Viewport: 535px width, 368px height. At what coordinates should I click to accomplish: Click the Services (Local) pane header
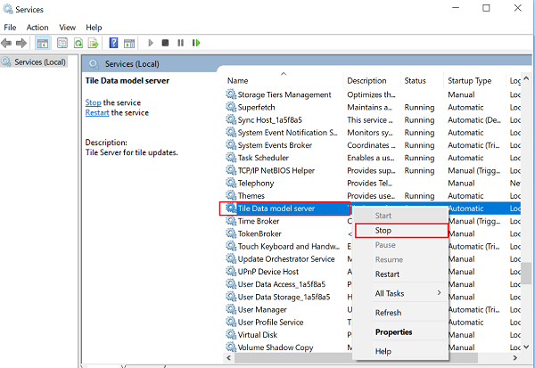pos(132,64)
